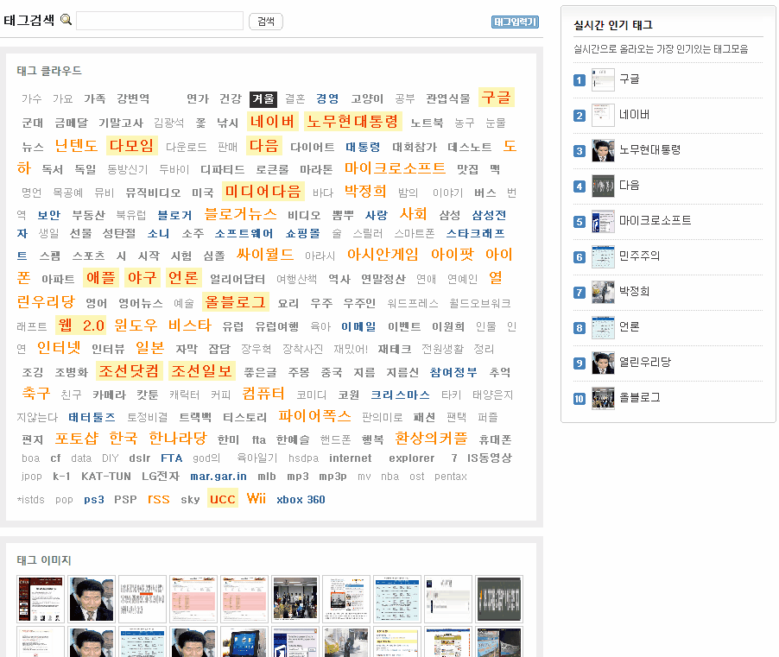Select the xbox 360 tag
This screenshot has height=657, width=779.
click(x=301, y=500)
